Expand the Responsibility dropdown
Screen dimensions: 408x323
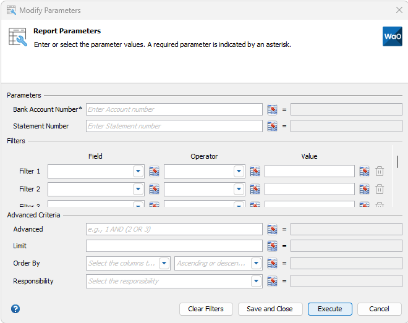(x=257, y=281)
